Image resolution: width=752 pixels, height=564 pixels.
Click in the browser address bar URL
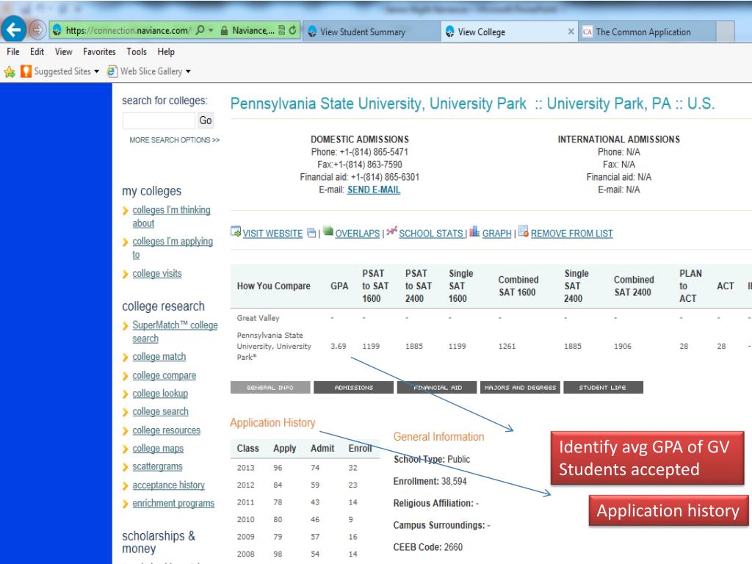click(127, 31)
